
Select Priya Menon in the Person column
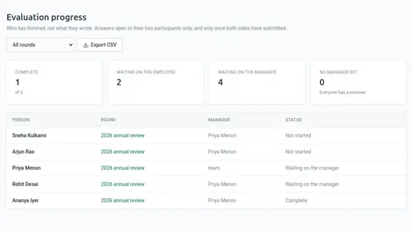[x=26, y=168]
